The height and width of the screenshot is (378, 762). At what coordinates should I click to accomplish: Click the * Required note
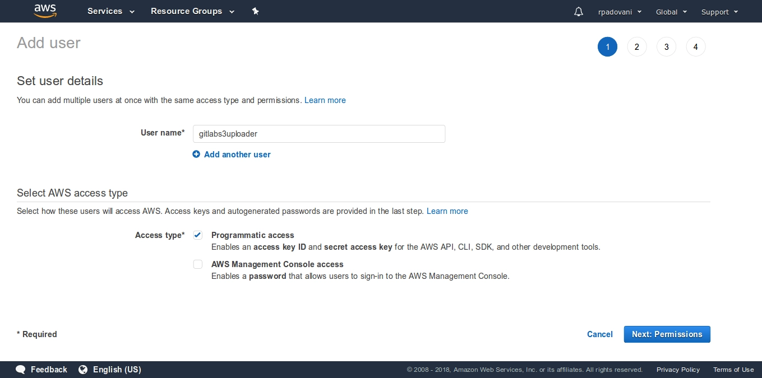point(37,334)
